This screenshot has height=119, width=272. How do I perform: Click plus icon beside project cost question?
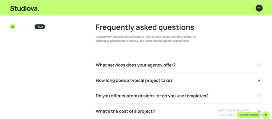(x=259, y=111)
